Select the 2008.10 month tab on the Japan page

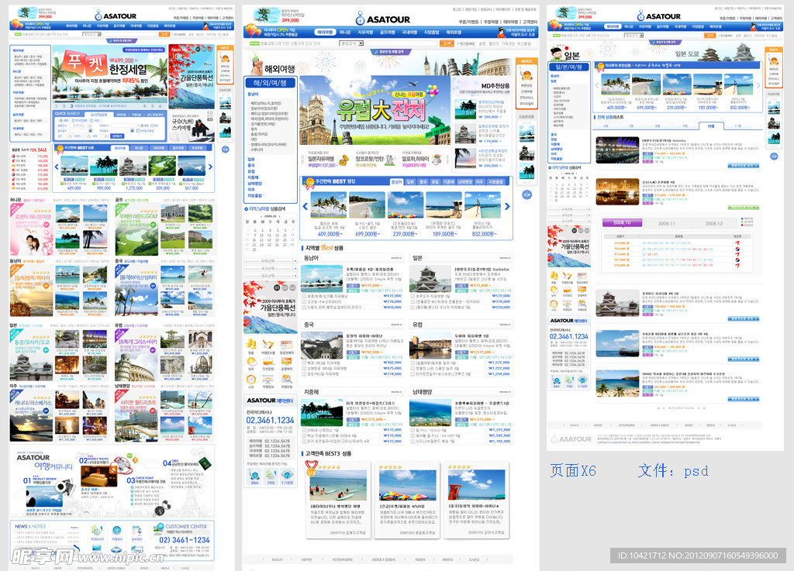click(x=623, y=223)
